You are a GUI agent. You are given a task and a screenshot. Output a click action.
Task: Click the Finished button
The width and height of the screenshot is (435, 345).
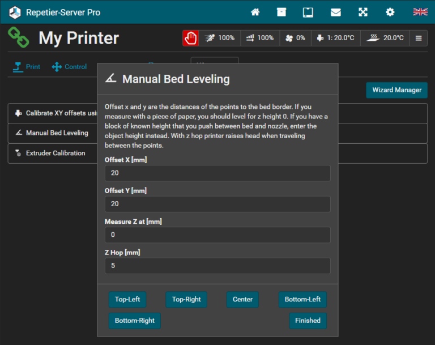tap(308, 321)
